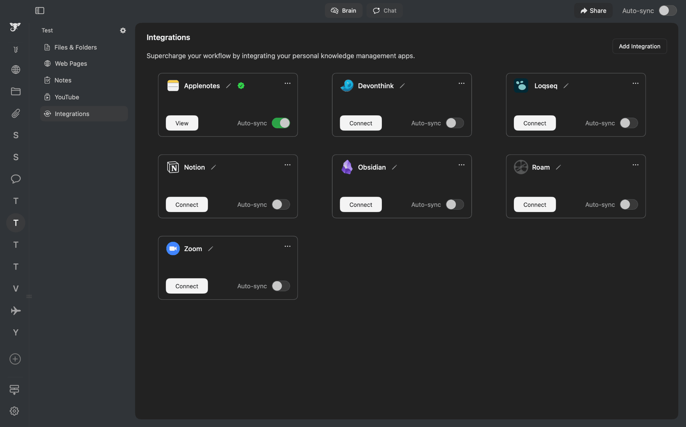Open the speech bubble chat icon in rail
Image resolution: width=686 pixels, height=427 pixels.
pyautogui.click(x=16, y=179)
